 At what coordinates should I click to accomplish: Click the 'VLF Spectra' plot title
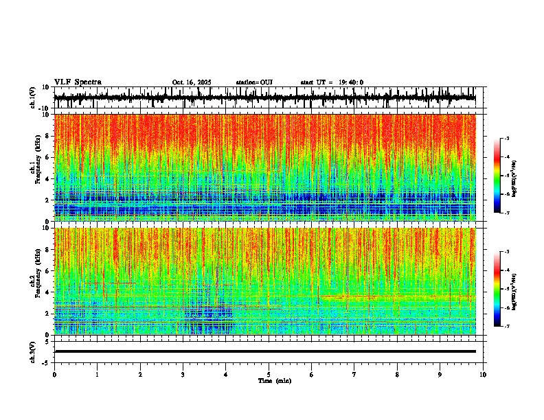pos(78,82)
